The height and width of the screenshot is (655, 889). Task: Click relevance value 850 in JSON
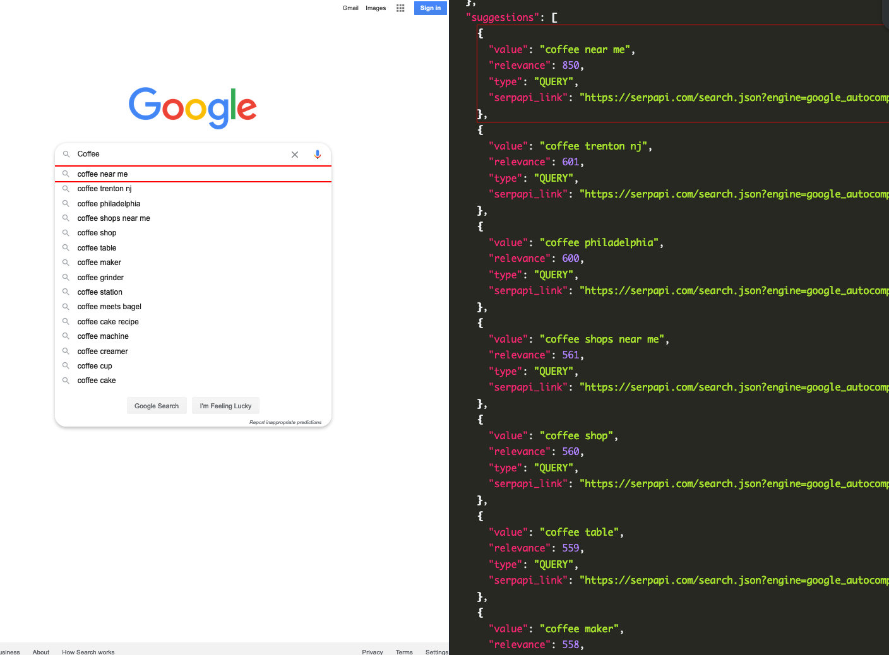571,66
